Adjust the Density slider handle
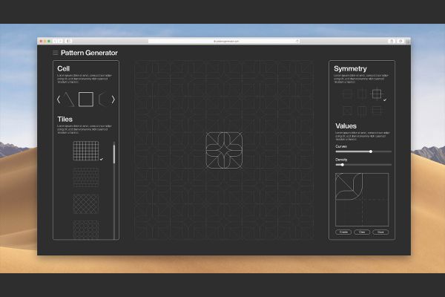Image resolution: width=445 pixels, height=297 pixels. 343,165
